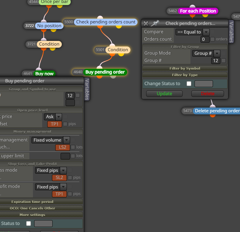Click the empty upper limit lots field

[65, 156]
